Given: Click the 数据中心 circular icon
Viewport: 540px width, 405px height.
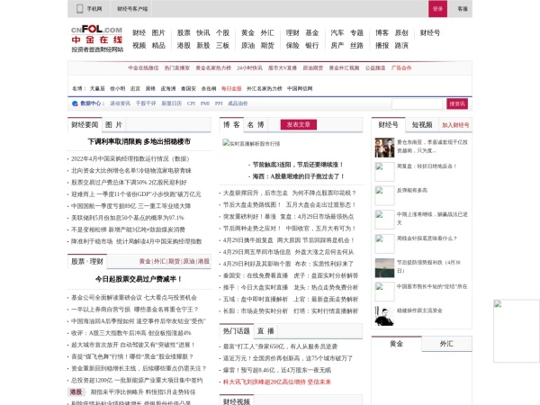Looking at the screenshot, I should pyautogui.click(x=75, y=103).
